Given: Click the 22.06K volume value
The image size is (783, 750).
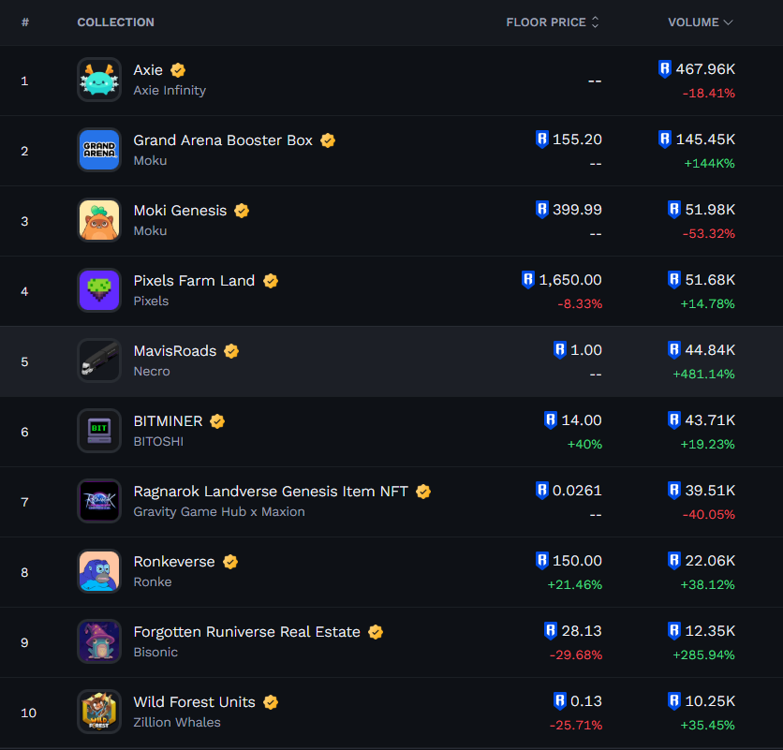Looking at the screenshot, I should (710, 561).
